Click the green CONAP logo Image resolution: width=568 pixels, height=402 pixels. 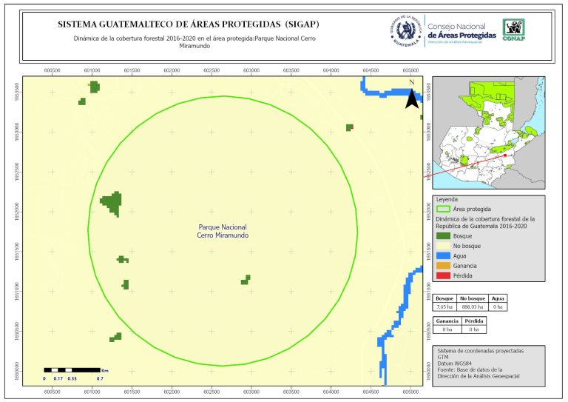click(x=515, y=30)
